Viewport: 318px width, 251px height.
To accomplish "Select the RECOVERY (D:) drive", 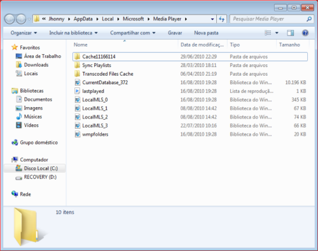I will point(40,177).
